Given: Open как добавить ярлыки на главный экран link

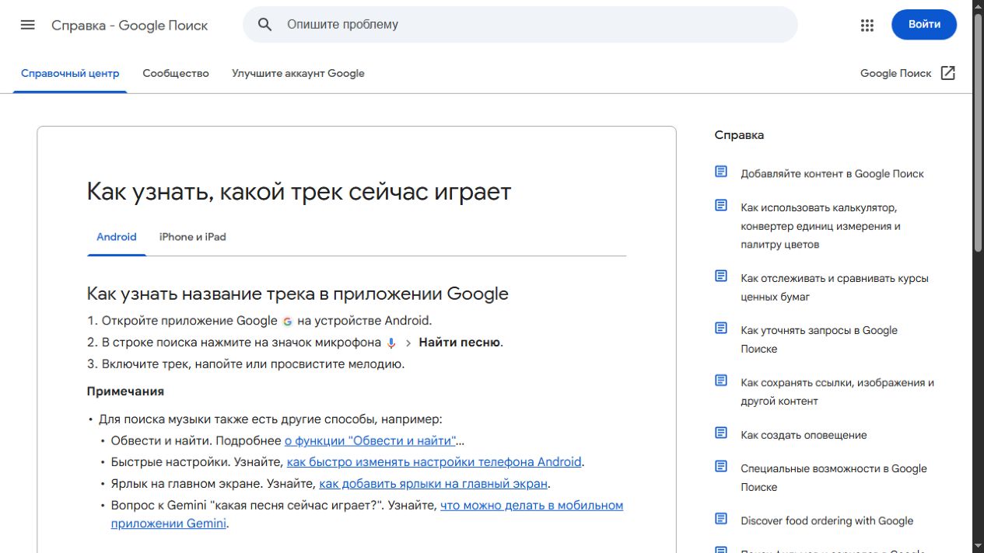Looking at the screenshot, I should [x=433, y=484].
